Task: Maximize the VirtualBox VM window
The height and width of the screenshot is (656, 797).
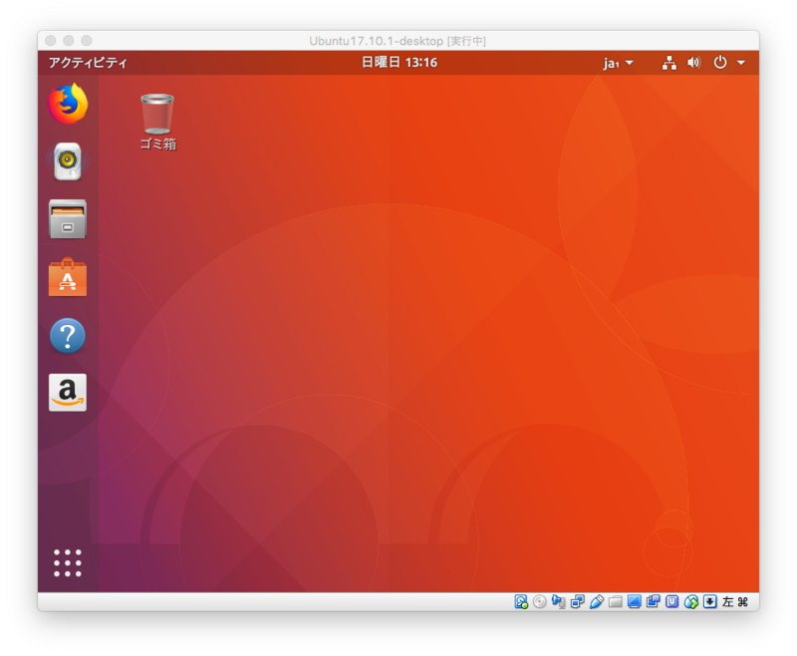Action: point(87,40)
